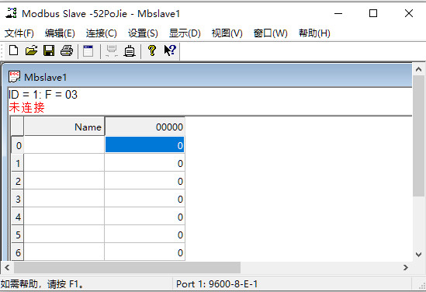
Task: Click the vertical scrollbar thumb
Action: pyautogui.click(x=419, y=136)
